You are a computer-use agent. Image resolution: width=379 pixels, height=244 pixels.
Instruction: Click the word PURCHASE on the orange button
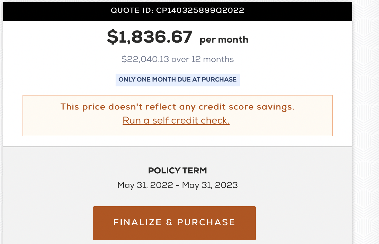tap(206, 222)
